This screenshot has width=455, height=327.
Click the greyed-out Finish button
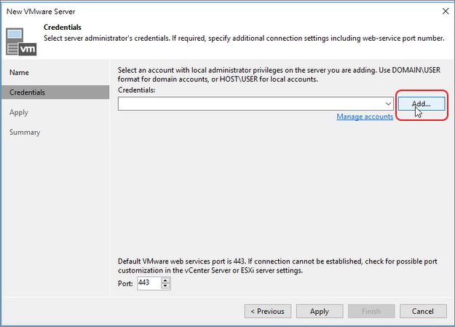[x=371, y=311]
